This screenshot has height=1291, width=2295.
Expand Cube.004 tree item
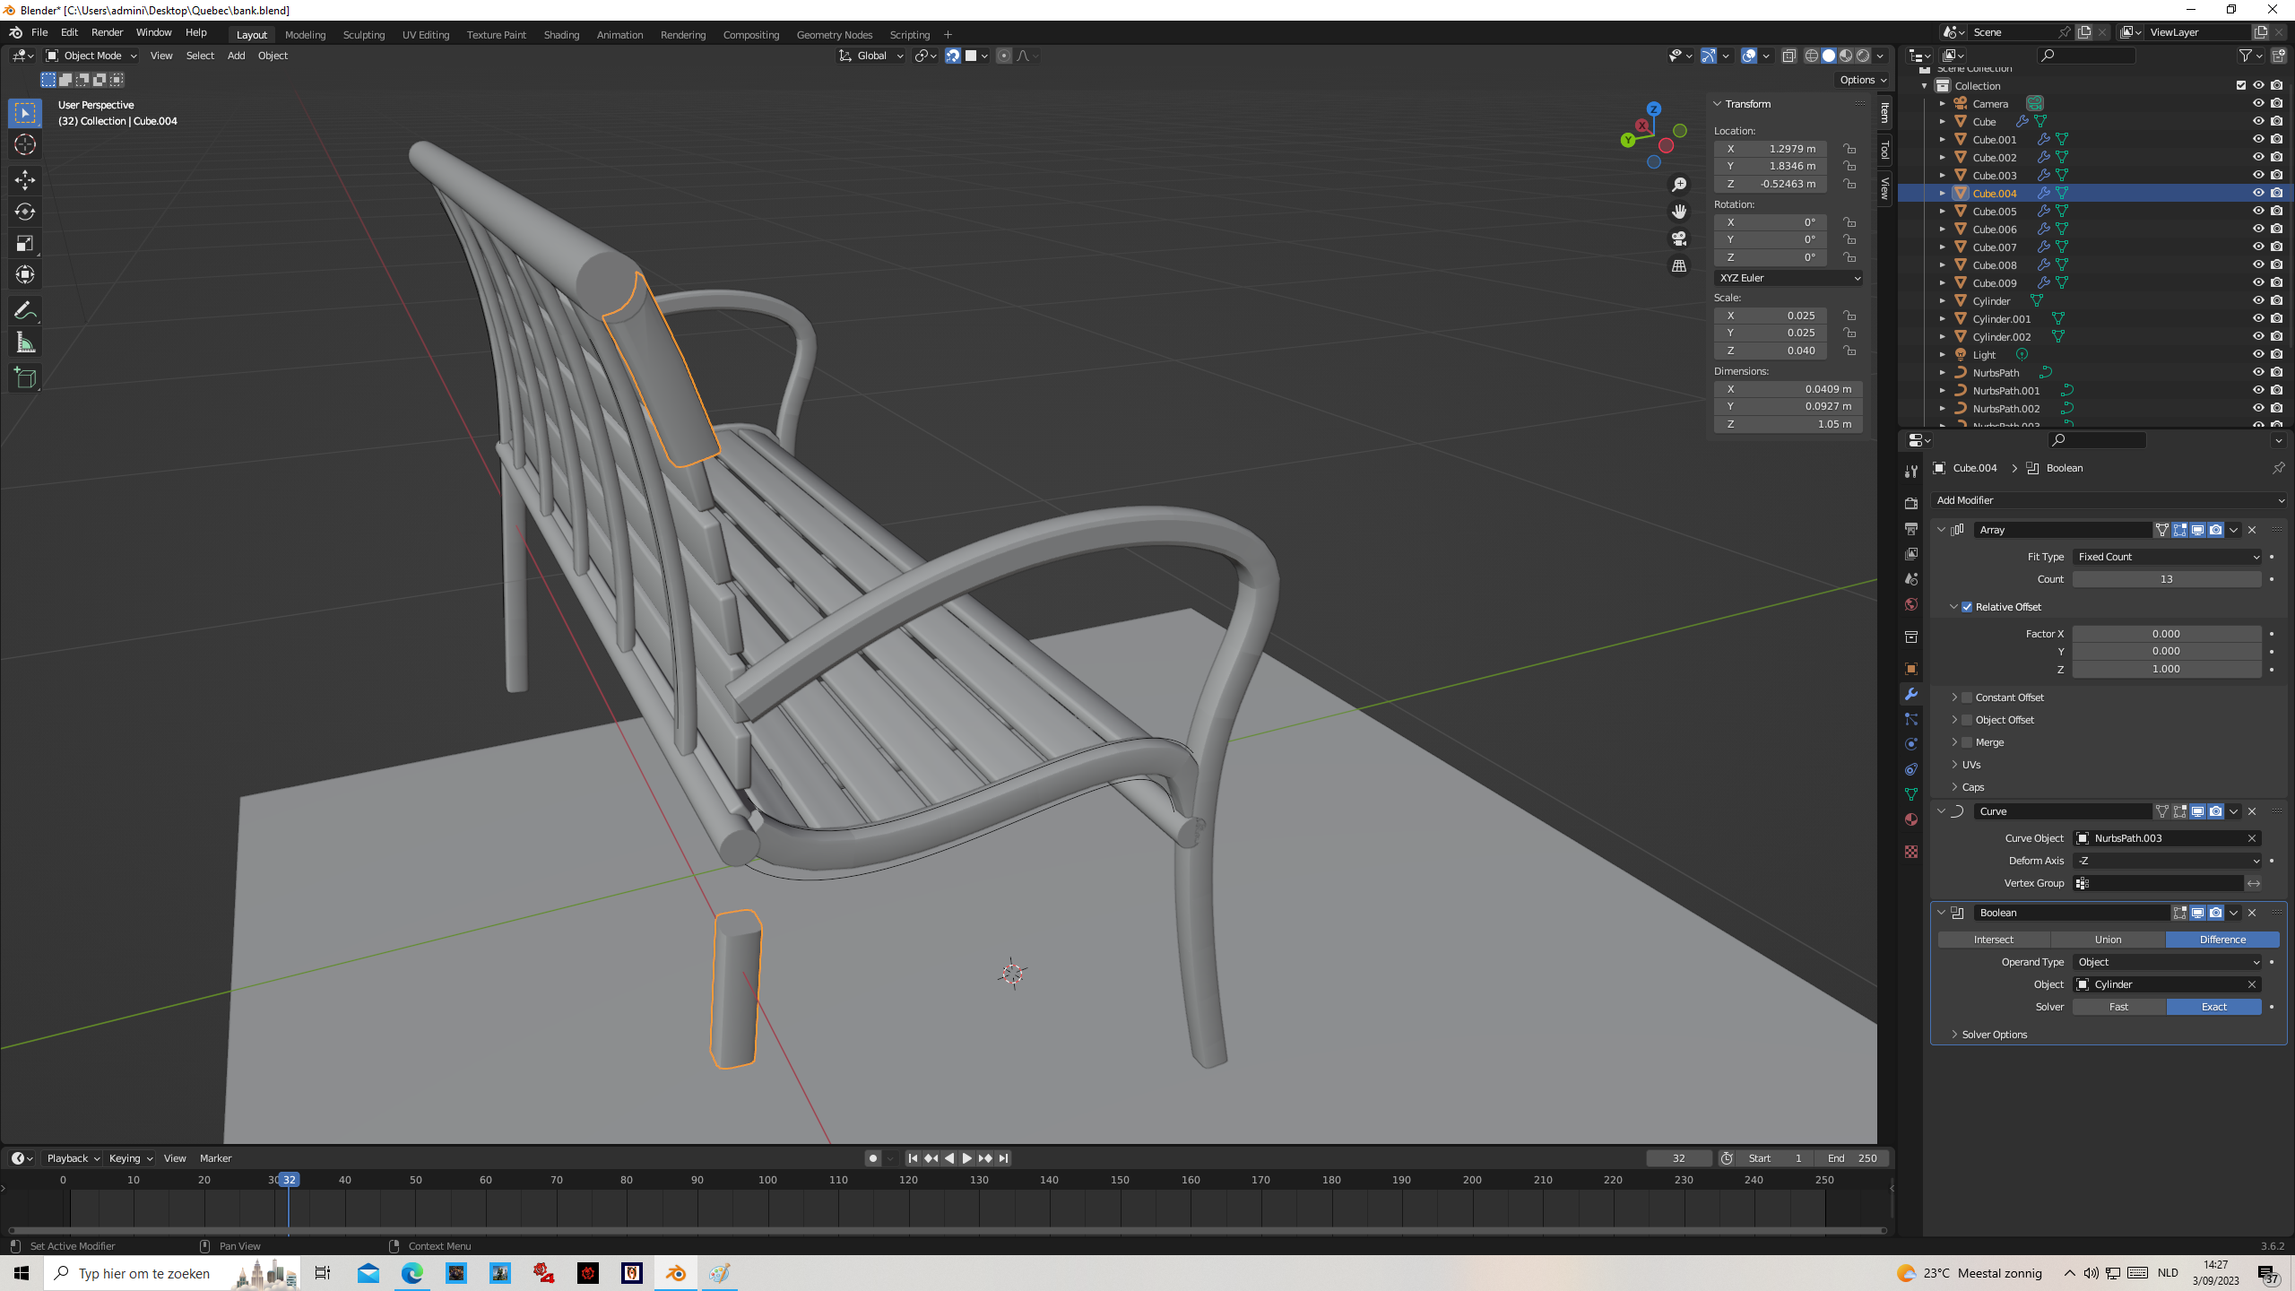coord(1943,193)
